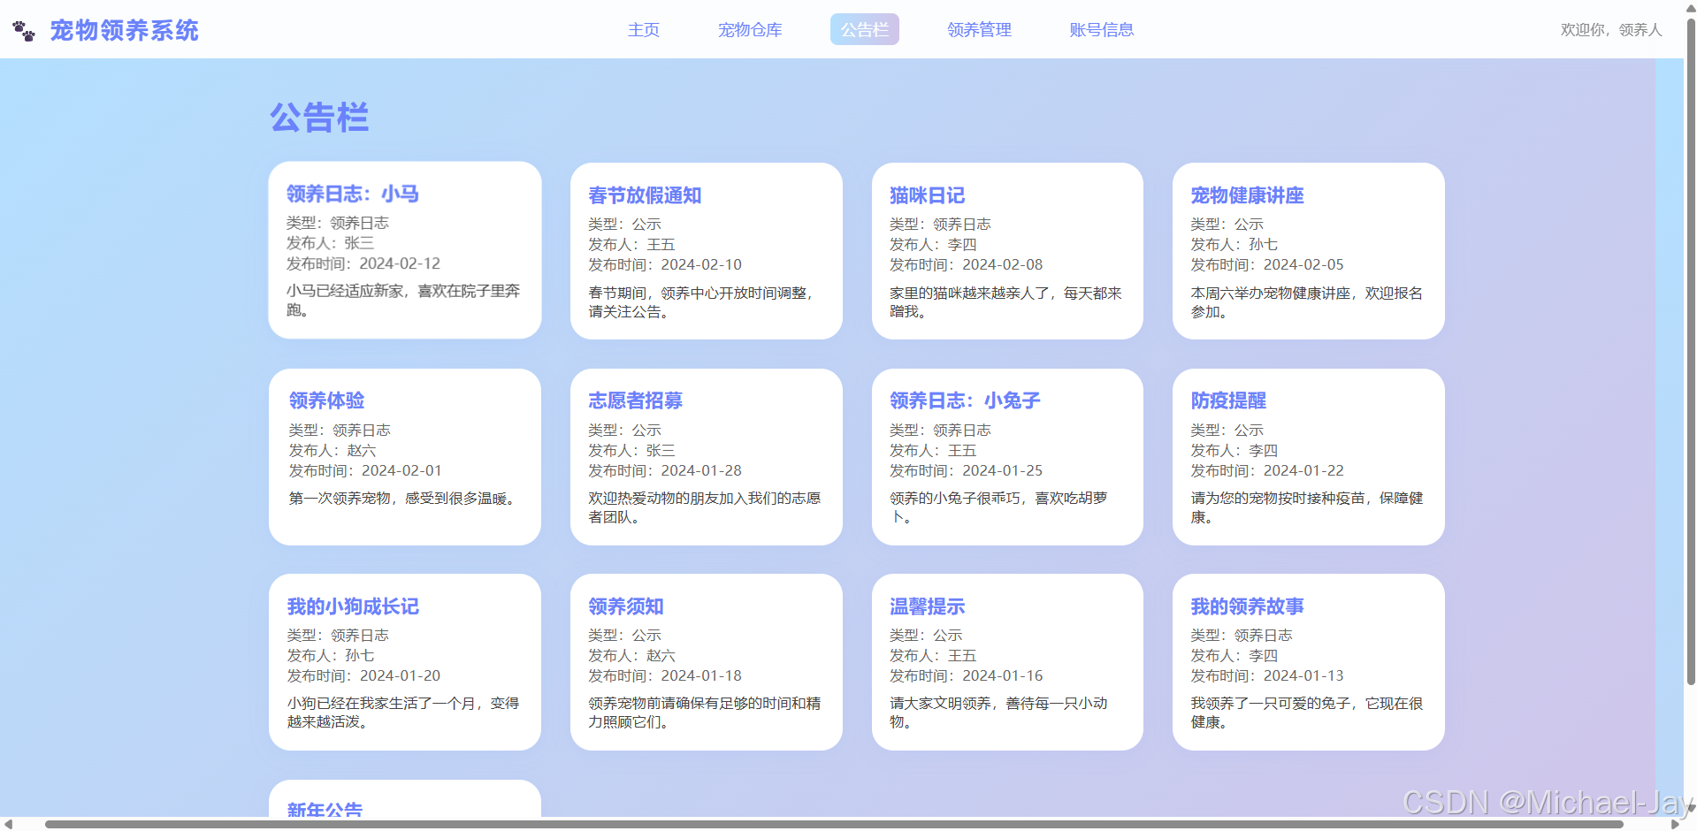This screenshot has height=831, width=1697.
Task: Open the 领养日志：小兔子 card title
Action: pos(965,400)
